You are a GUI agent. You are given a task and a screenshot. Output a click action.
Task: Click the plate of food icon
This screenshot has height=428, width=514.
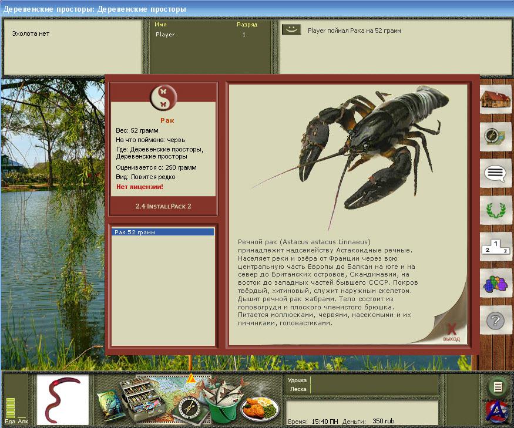pyautogui.click(x=260, y=407)
